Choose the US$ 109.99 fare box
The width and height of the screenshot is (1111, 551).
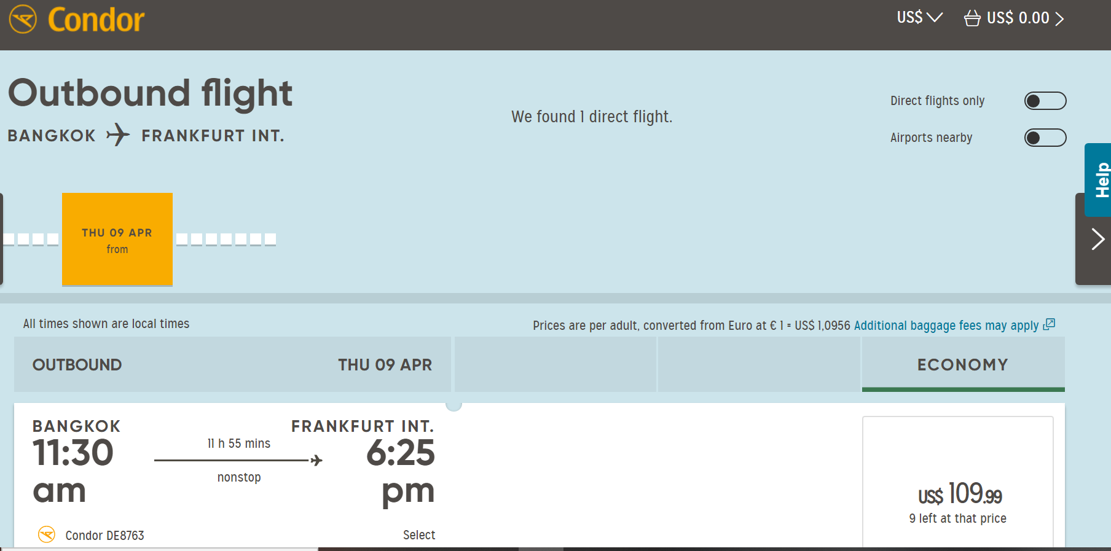pyautogui.click(x=958, y=482)
